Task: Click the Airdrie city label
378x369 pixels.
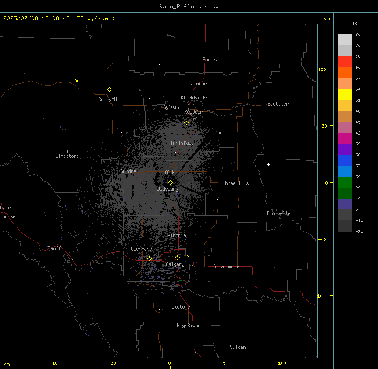Action: click(177, 235)
